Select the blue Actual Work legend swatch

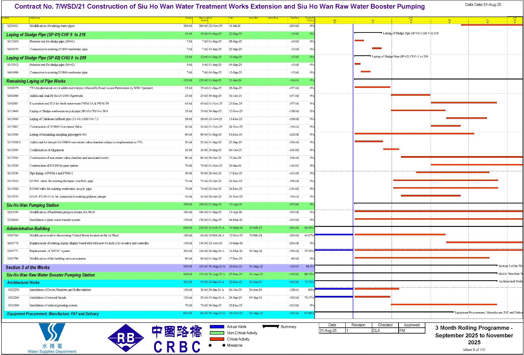[x=217, y=327]
